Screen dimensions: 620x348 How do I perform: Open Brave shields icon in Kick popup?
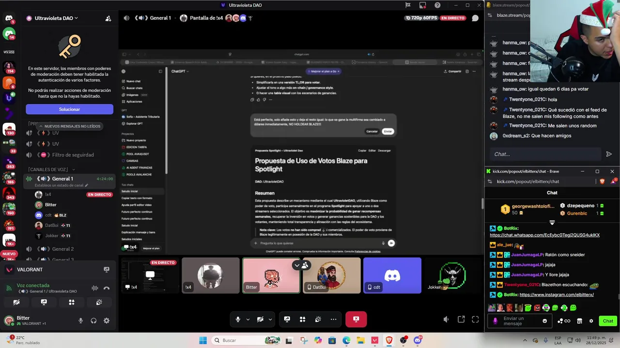pos(602,181)
